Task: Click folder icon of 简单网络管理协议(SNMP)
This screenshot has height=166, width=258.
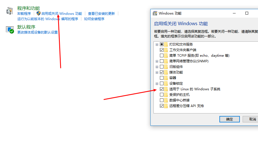Action: 166,61
